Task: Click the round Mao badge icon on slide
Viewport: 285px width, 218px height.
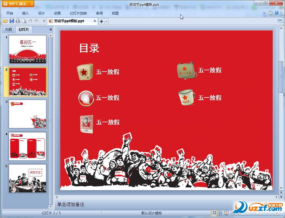Action: pos(86,98)
